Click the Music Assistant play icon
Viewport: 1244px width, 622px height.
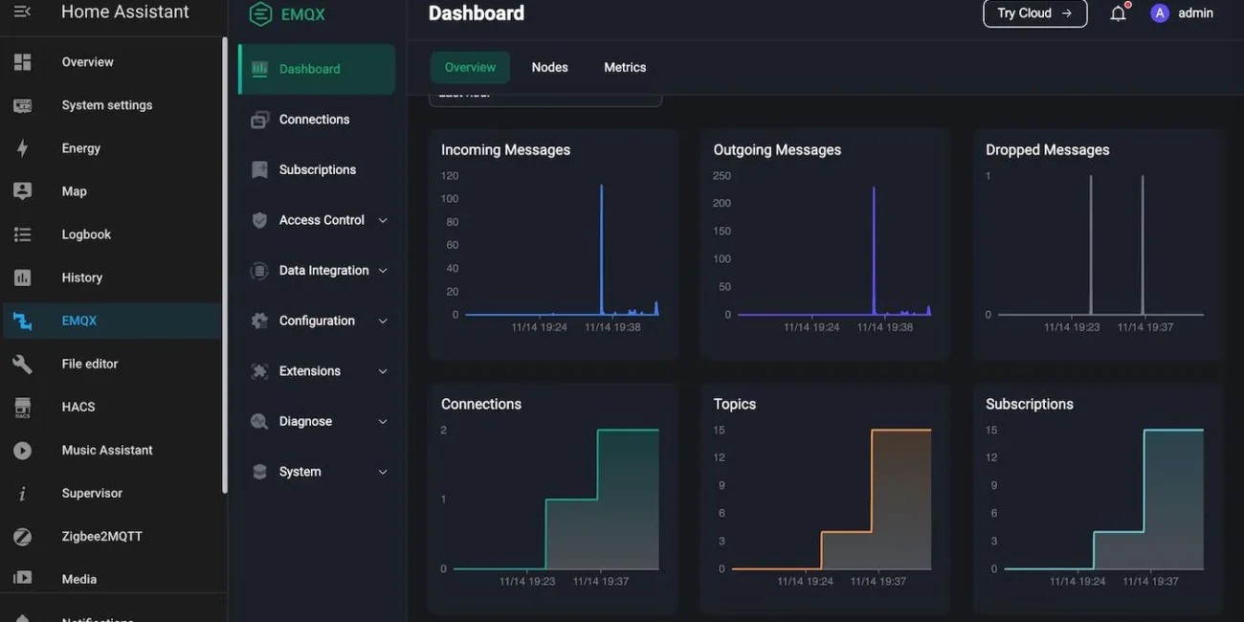(22, 450)
